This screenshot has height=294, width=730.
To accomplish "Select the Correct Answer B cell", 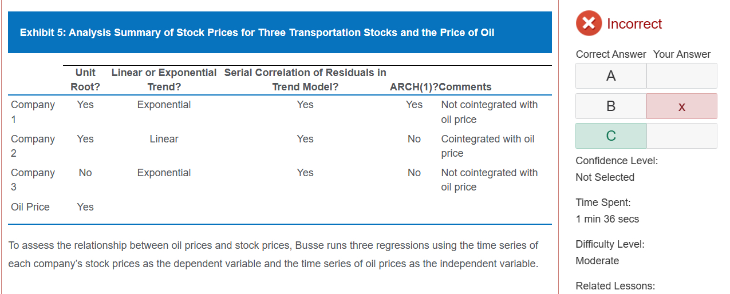I will point(611,106).
